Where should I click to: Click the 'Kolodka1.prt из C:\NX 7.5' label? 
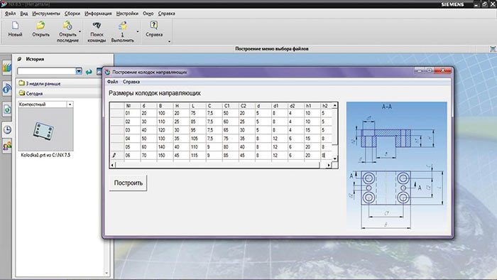[45, 155]
